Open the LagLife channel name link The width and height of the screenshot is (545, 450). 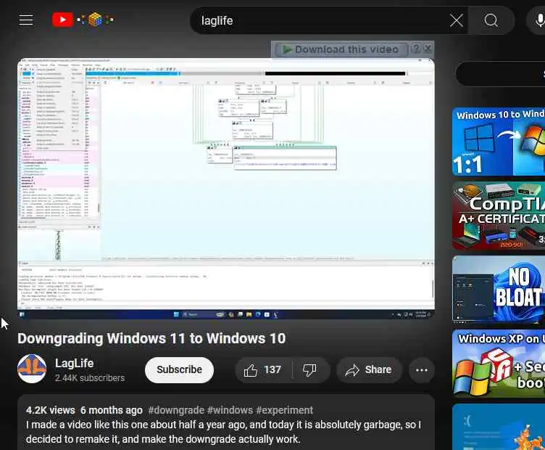[x=75, y=363]
